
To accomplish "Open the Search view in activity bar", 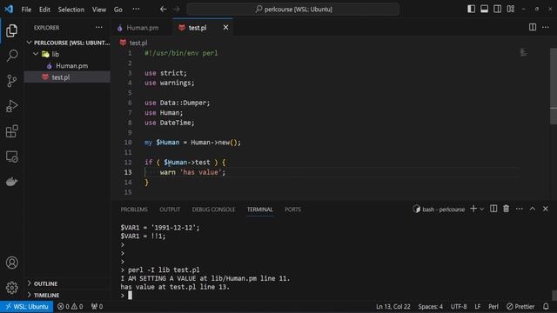I will (11, 56).
